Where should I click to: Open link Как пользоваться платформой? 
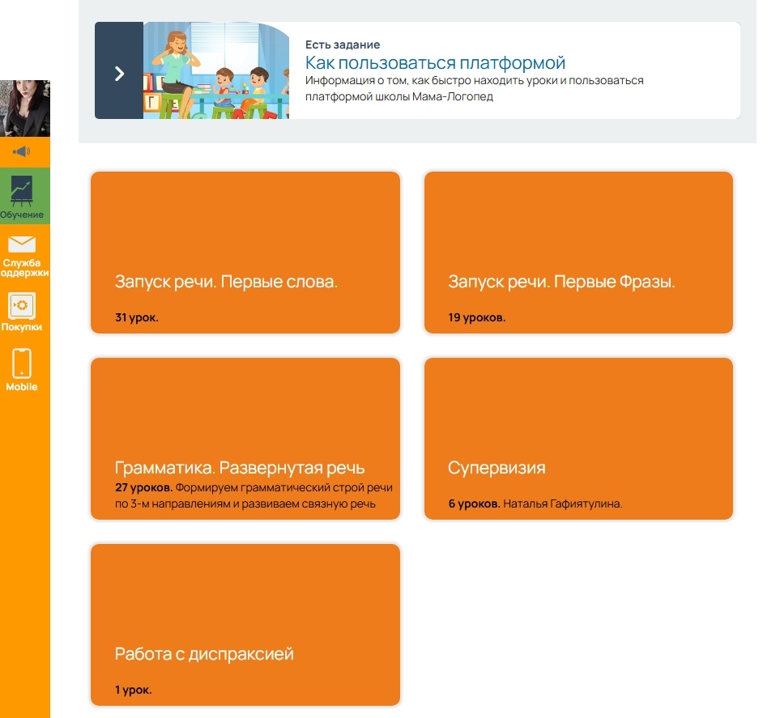(x=435, y=62)
